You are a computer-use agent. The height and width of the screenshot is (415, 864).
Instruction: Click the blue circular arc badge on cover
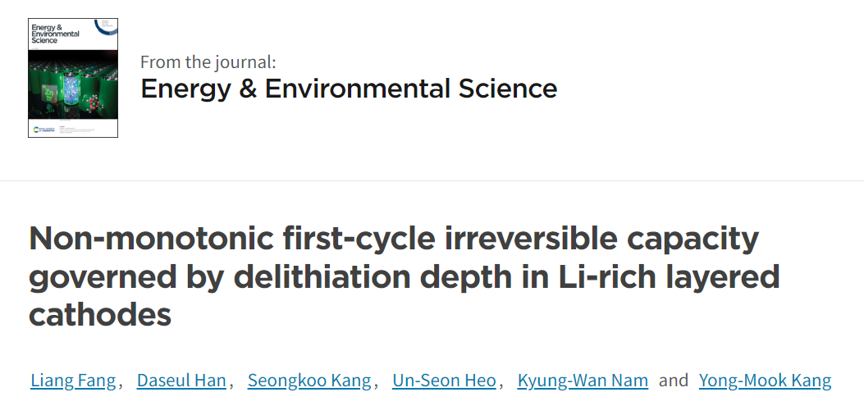(106, 27)
